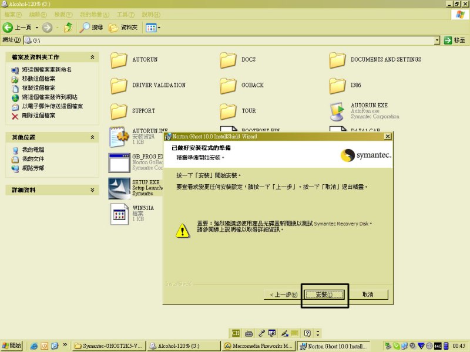470x352 pixels.
Task: Open the Back button history dropdown arrow
Action: pos(37,28)
